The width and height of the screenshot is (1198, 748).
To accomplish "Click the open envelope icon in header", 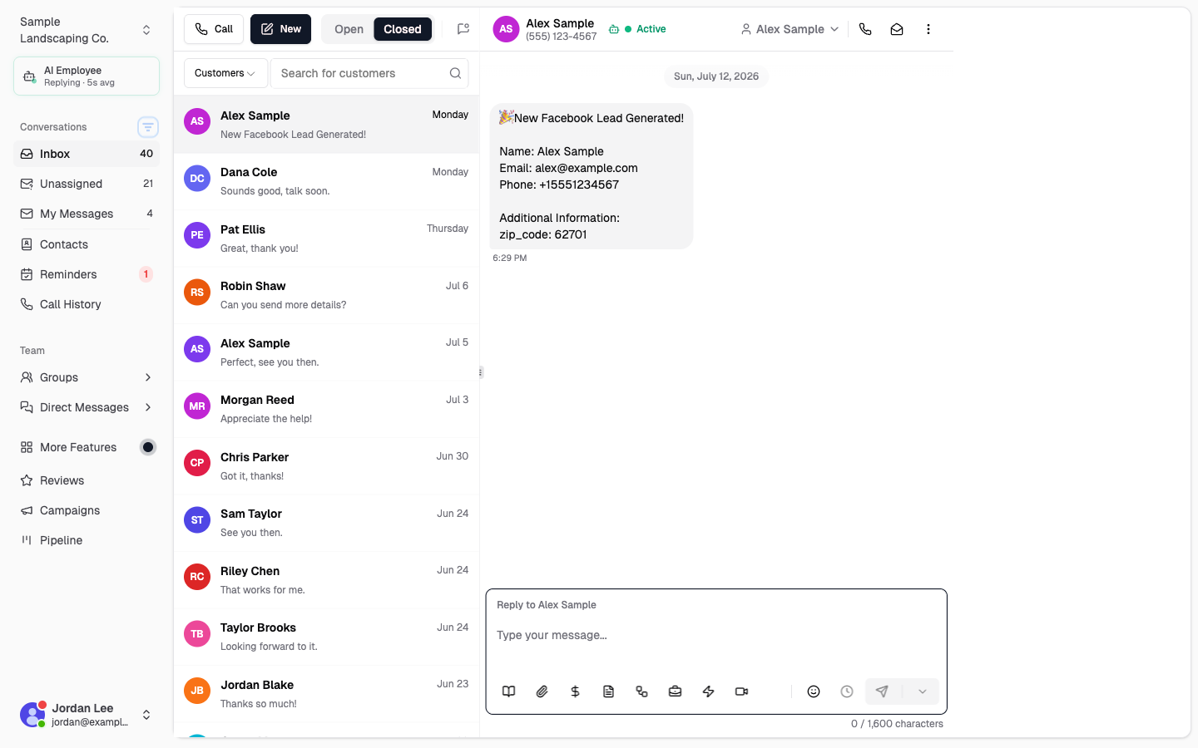I will (897, 29).
